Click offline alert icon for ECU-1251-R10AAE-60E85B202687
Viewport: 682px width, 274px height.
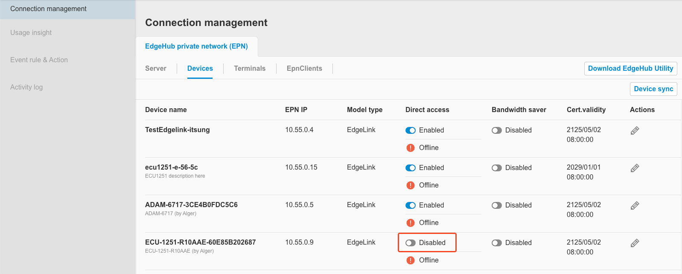pyautogui.click(x=411, y=260)
